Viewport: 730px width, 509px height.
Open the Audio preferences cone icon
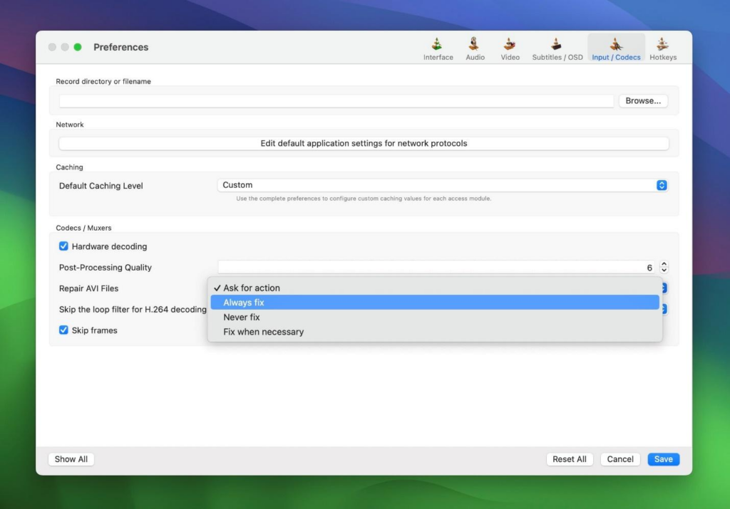tap(475, 44)
